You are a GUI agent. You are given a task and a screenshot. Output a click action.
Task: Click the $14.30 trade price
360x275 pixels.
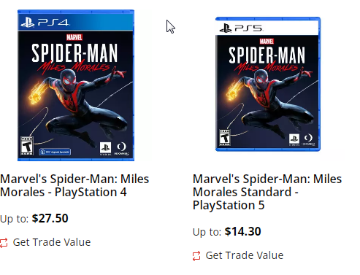pos(242,231)
